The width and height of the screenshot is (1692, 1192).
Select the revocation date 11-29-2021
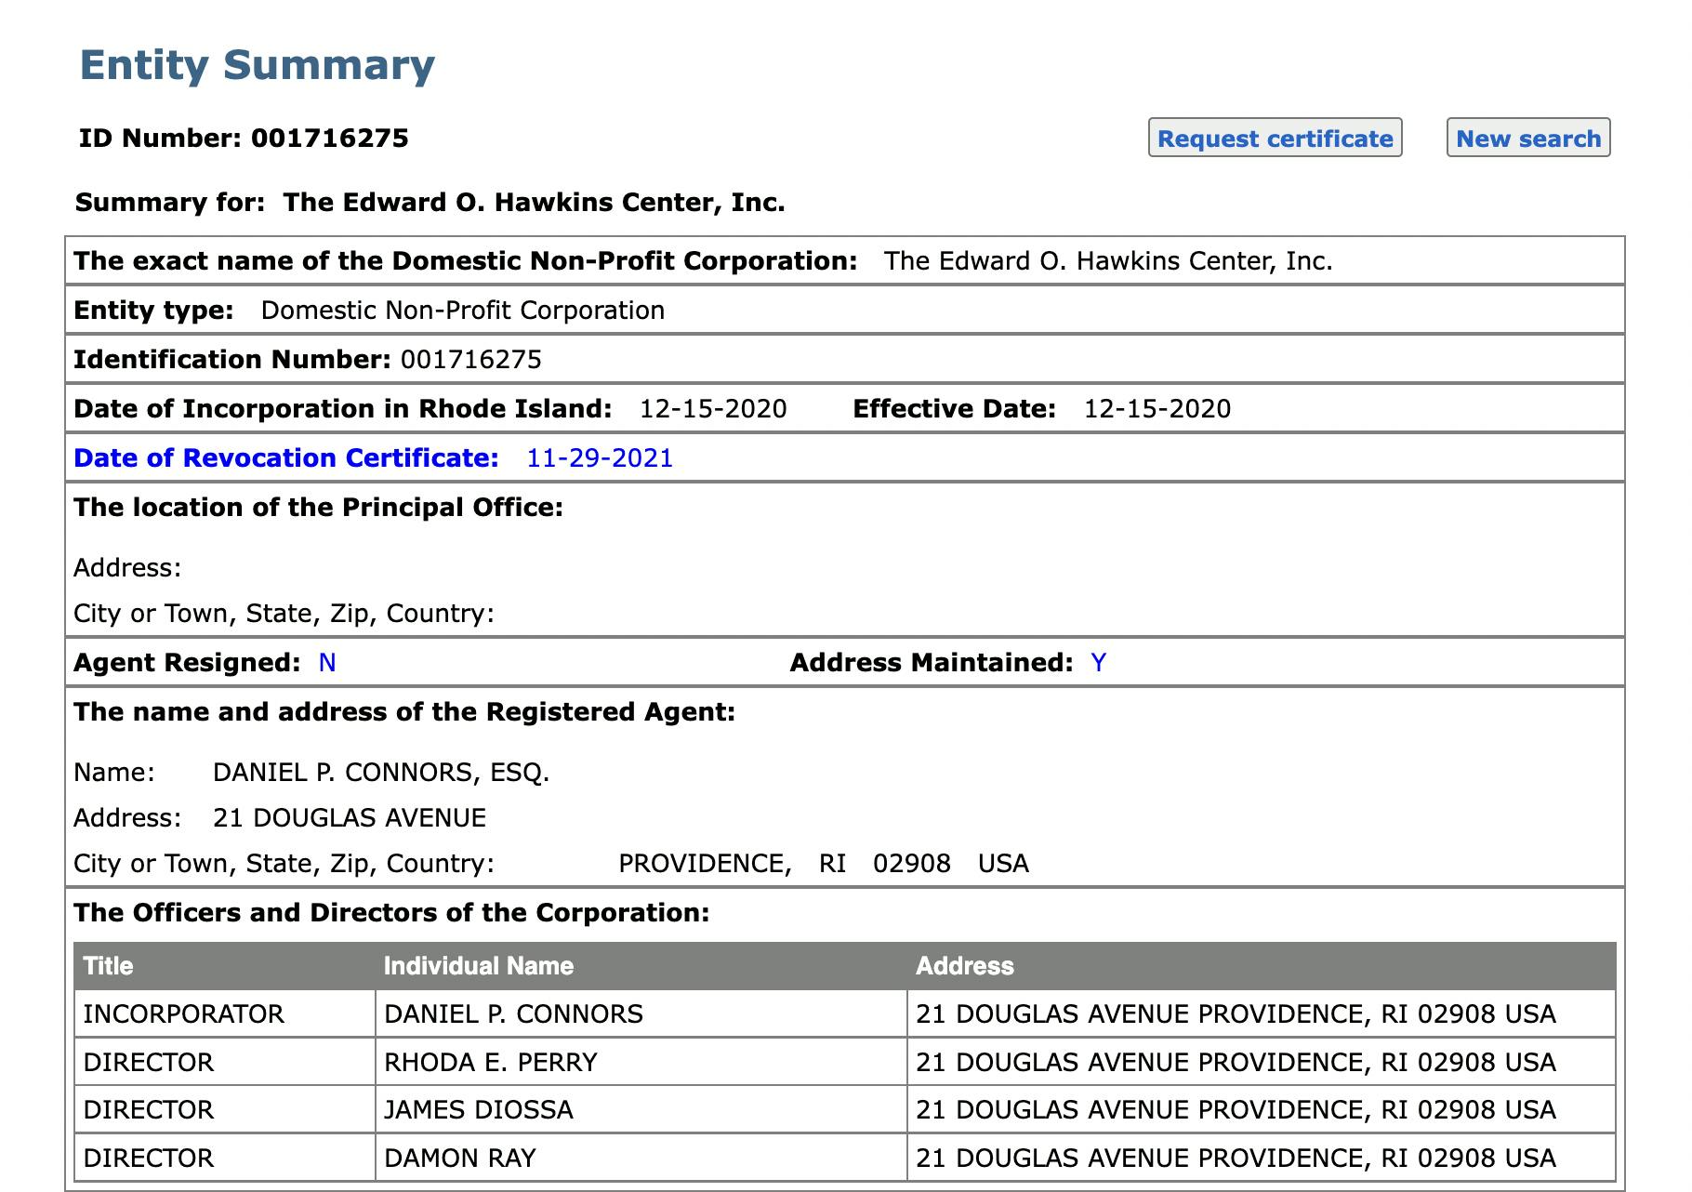tap(600, 458)
